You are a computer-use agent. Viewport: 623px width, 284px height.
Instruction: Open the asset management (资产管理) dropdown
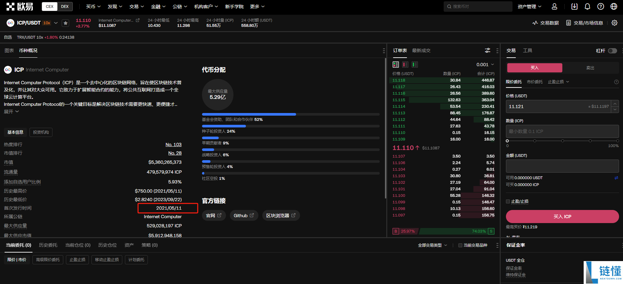pos(530,7)
